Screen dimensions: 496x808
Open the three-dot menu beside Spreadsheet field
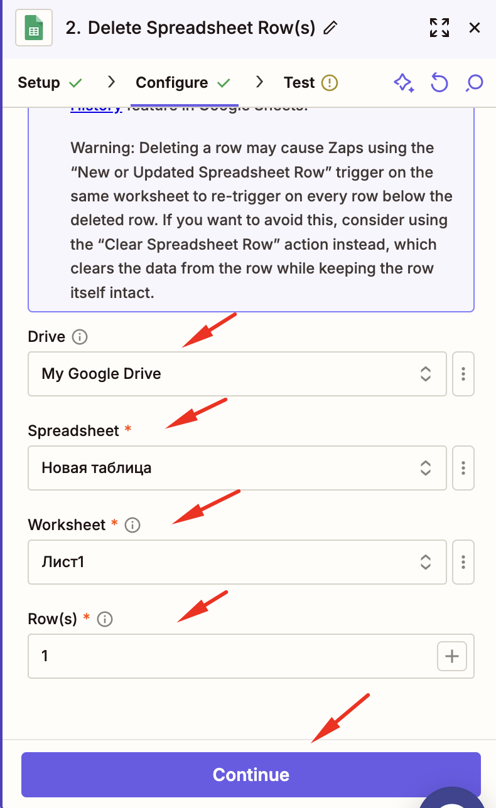pos(463,468)
